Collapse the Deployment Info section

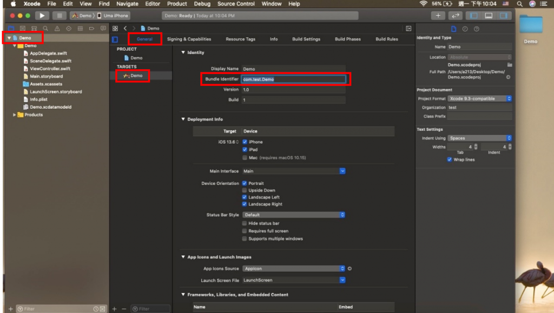[x=183, y=119]
